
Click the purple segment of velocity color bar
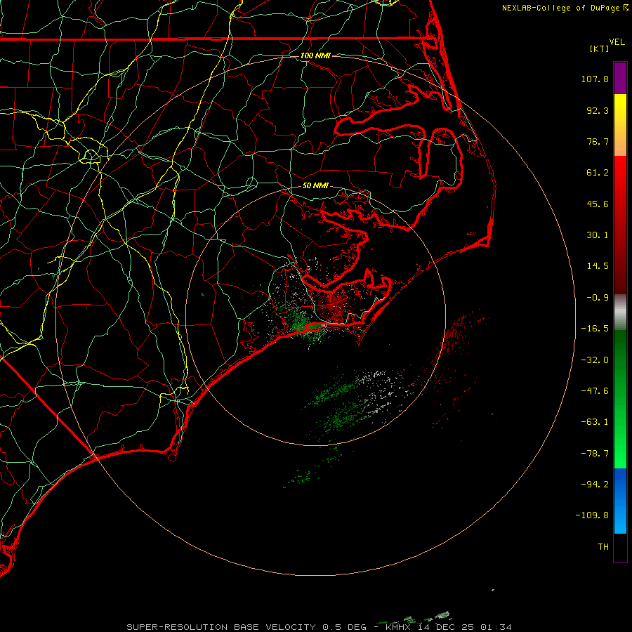pyautogui.click(x=620, y=78)
